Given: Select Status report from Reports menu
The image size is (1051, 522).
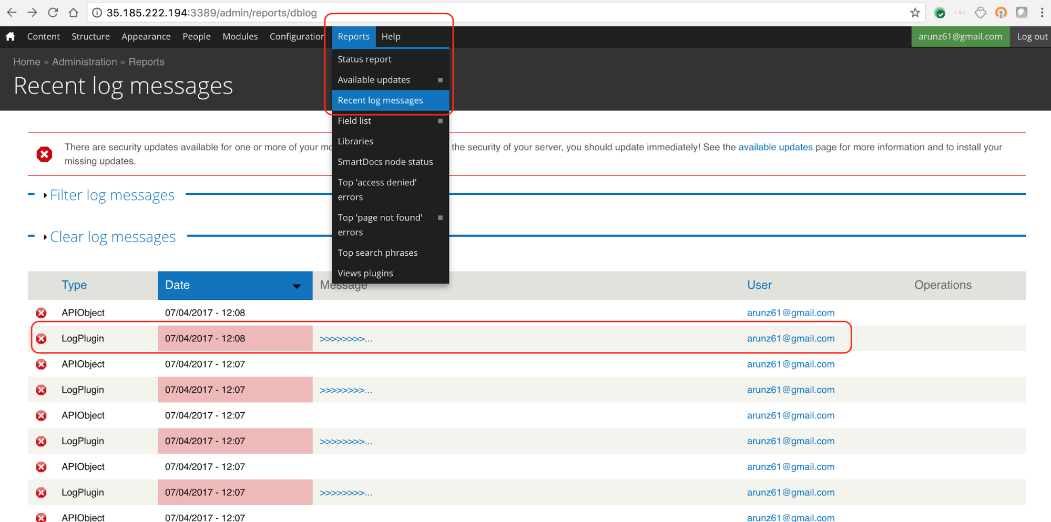Looking at the screenshot, I should click(364, 59).
